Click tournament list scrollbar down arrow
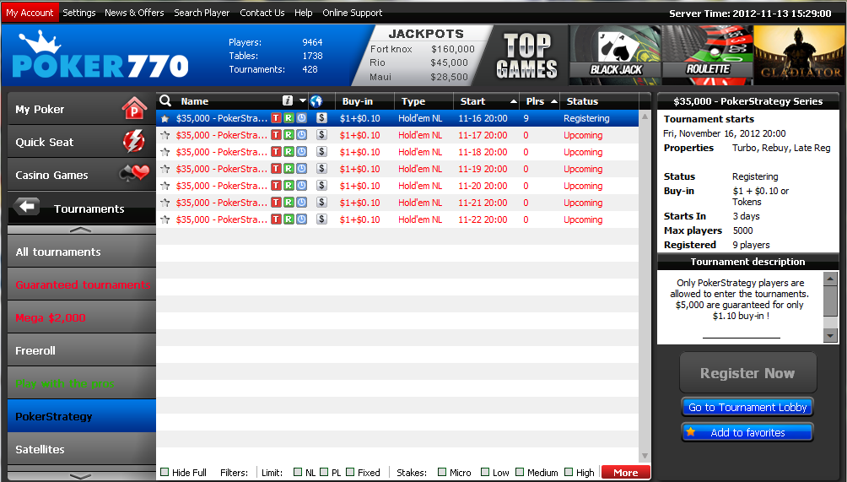 click(645, 457)
